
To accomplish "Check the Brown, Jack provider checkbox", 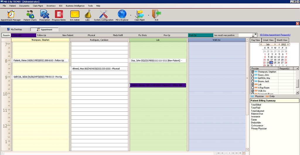I will coord(253,81).
